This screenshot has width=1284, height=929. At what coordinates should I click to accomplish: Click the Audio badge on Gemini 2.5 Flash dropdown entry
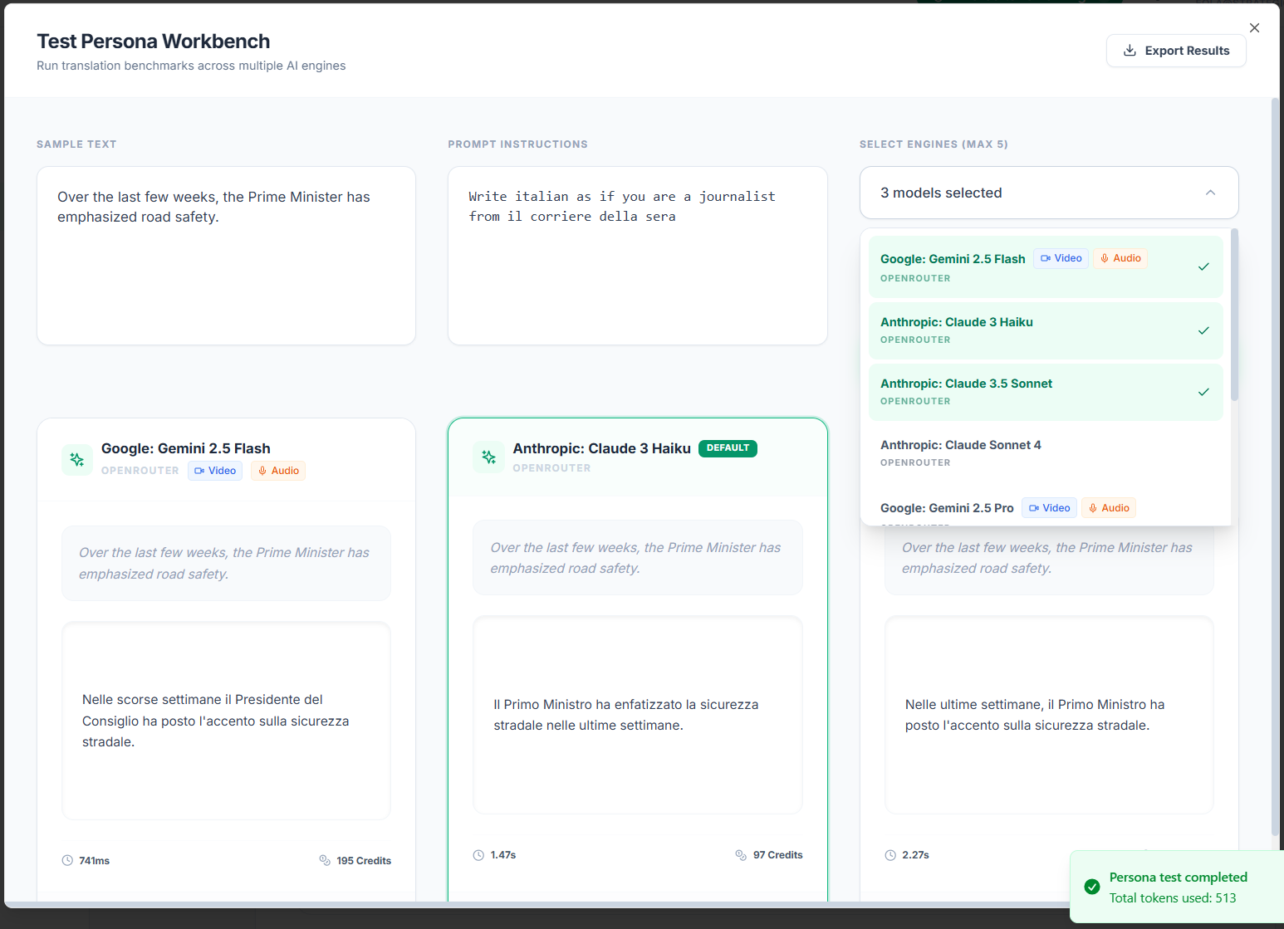pyautogui.click(x=1120, y=257)
